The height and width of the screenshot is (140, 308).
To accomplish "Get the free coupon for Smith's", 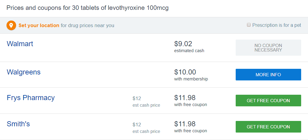I will [x=268, y=127].
